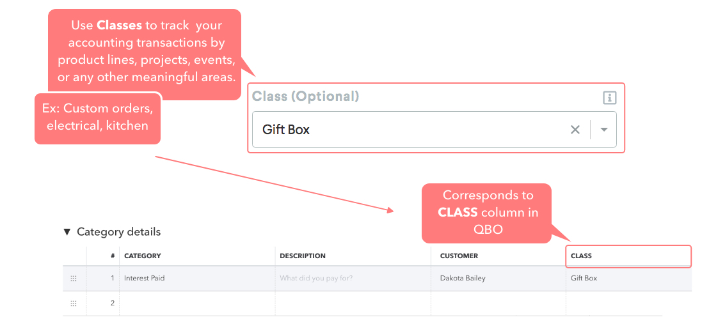Click the empty category cell in row 2

[x=196, y=303]
